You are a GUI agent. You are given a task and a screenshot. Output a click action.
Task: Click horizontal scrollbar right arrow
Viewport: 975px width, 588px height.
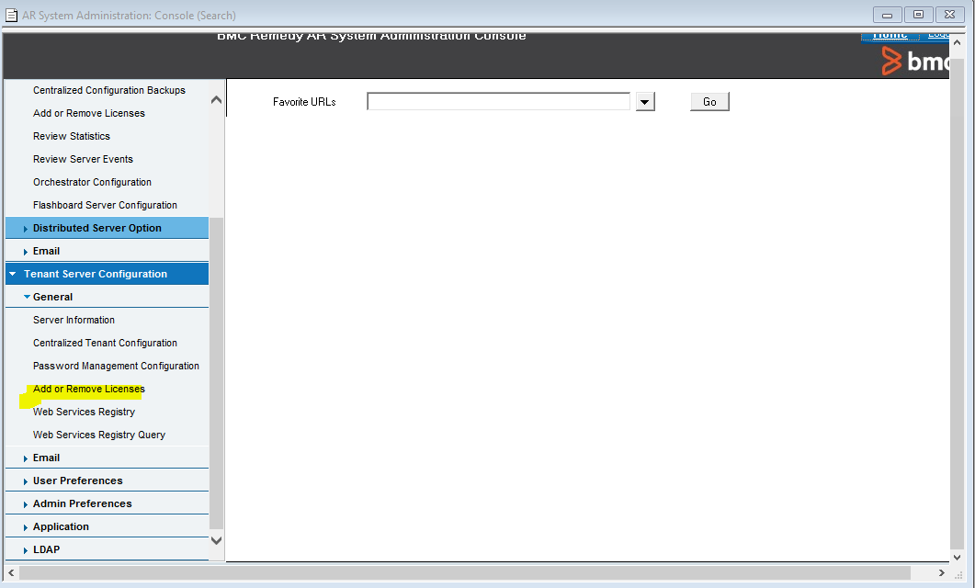(941, 572)
